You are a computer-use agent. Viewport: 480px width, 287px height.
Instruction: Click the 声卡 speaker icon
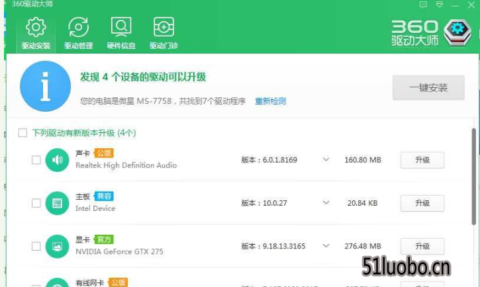tap(57, 160)
